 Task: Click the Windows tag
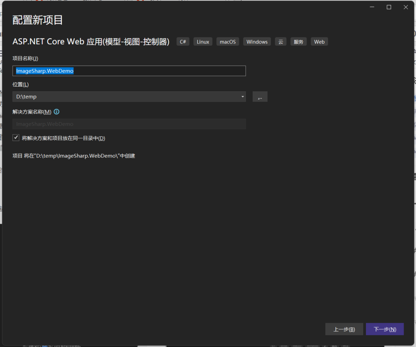point(257,42)
